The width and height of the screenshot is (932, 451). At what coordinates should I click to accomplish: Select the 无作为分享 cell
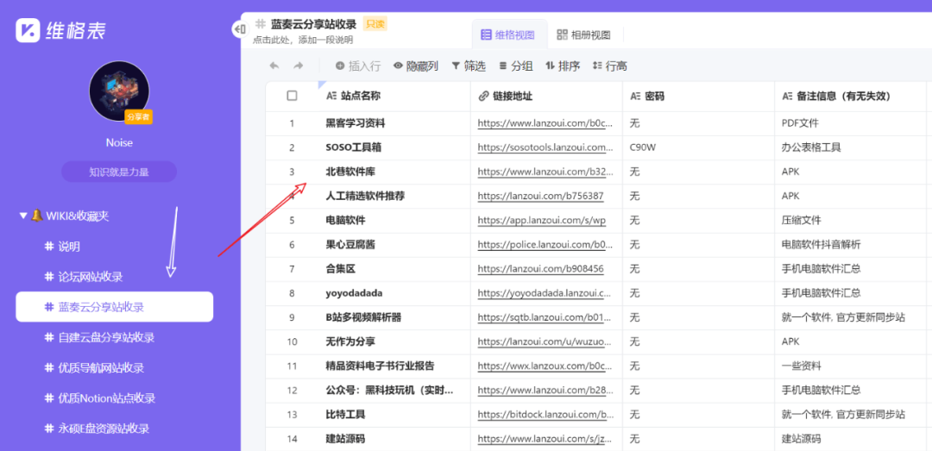click(x=394, y=341)
